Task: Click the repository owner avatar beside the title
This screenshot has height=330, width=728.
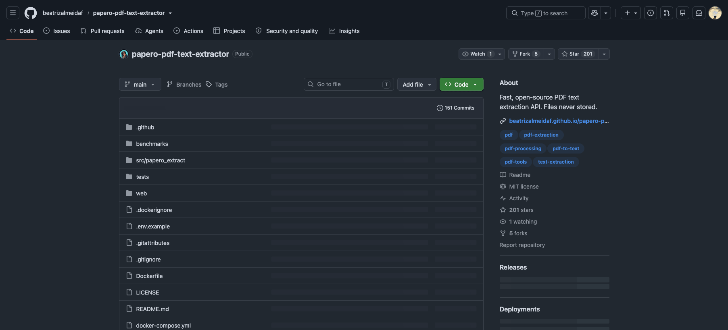Action: point(124,54)
